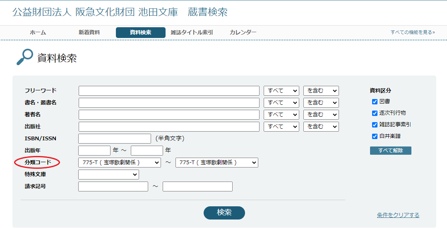
Task: Click the 特殊文庫 label
Action: [x=35, y=174]
